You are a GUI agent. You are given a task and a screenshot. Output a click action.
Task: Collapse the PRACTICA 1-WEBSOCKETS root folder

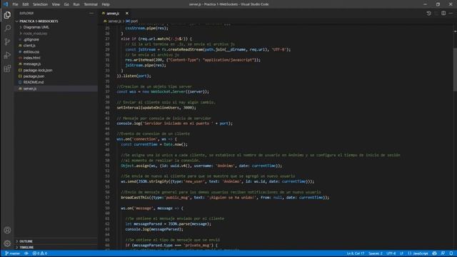[39, 21]
